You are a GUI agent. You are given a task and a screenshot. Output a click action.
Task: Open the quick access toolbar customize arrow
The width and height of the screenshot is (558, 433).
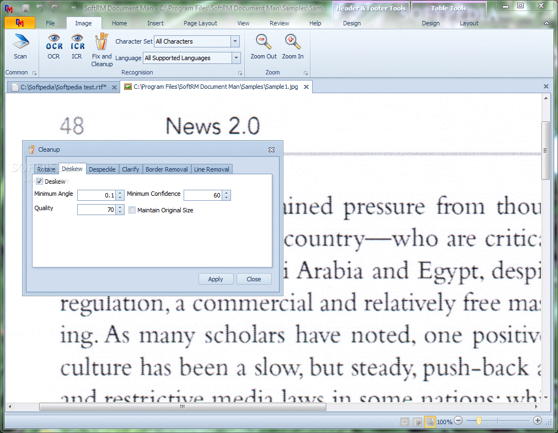pyautogui.click(x=73, y=8)
